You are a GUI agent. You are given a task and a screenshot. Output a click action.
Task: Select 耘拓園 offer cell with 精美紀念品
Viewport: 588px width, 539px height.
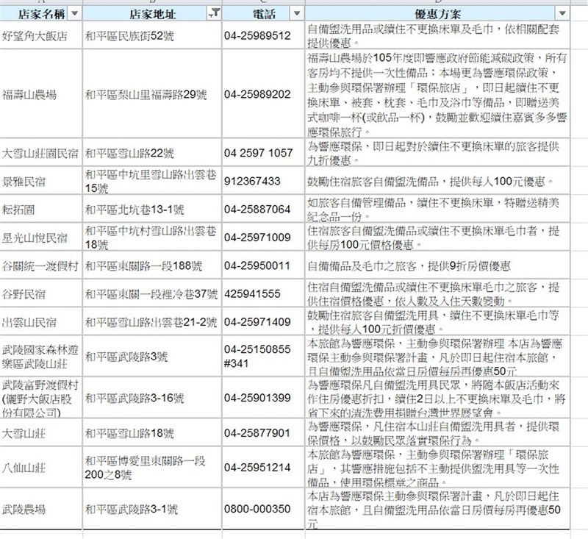pyautogui.click(x=437, y=209)
